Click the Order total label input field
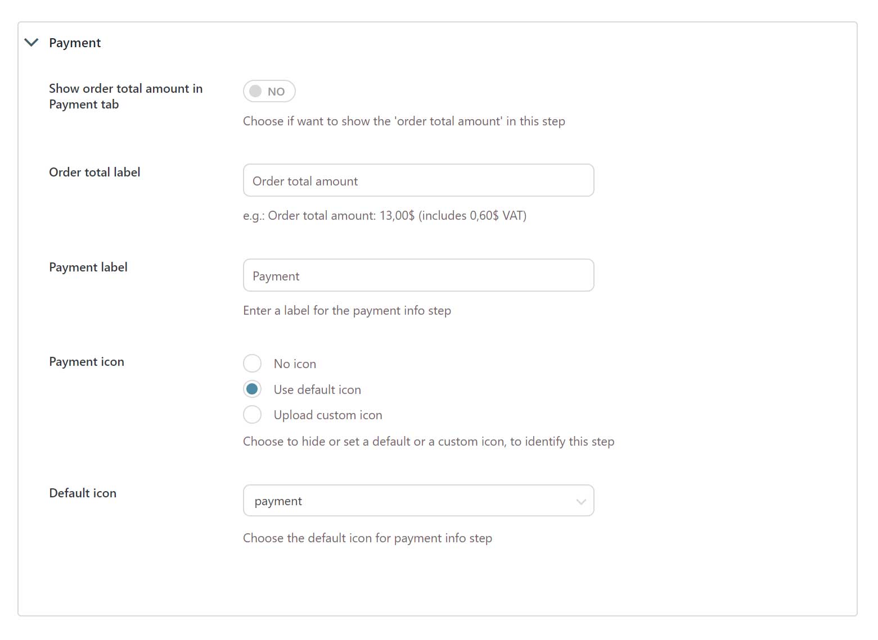The height and width of the screenshot is (640, 878). point(418,180)
